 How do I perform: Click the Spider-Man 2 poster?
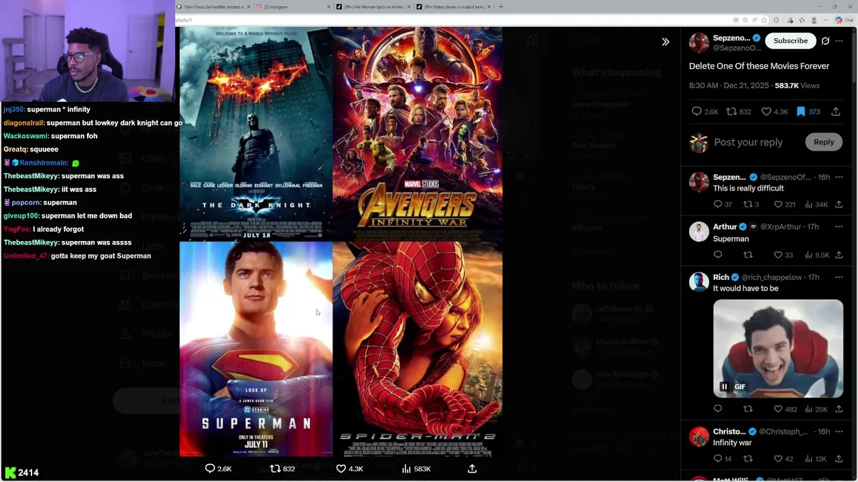(418, 349)
